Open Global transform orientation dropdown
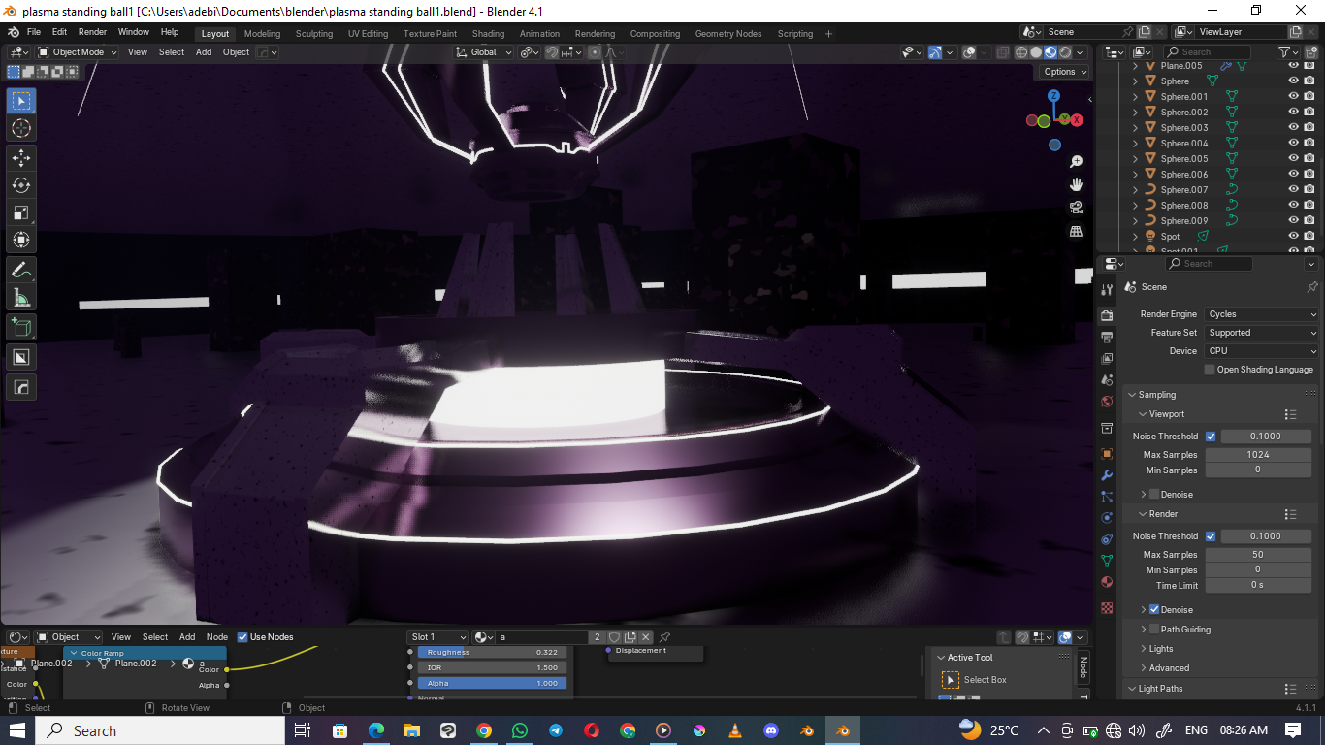 (x=483, y=52)
